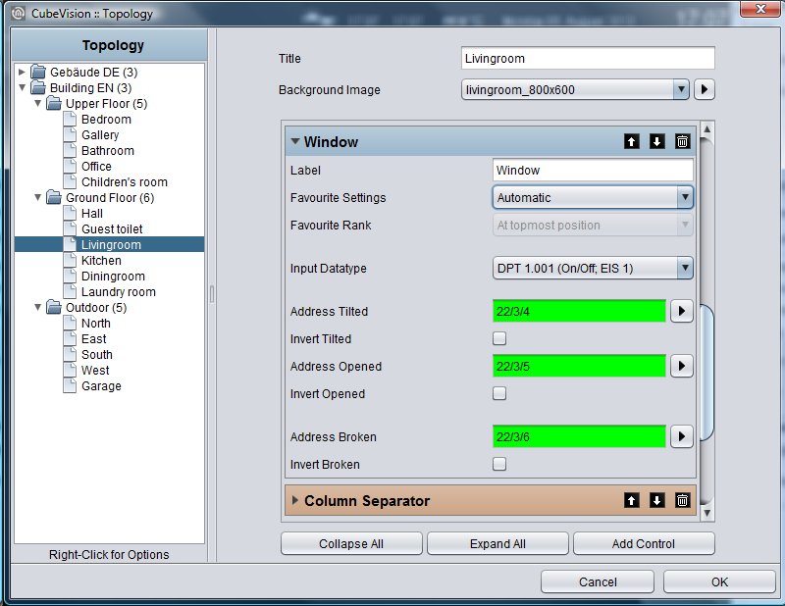Collapse the Building EN tree node
This screenshot has height=606, width=785.
[22, 87]
